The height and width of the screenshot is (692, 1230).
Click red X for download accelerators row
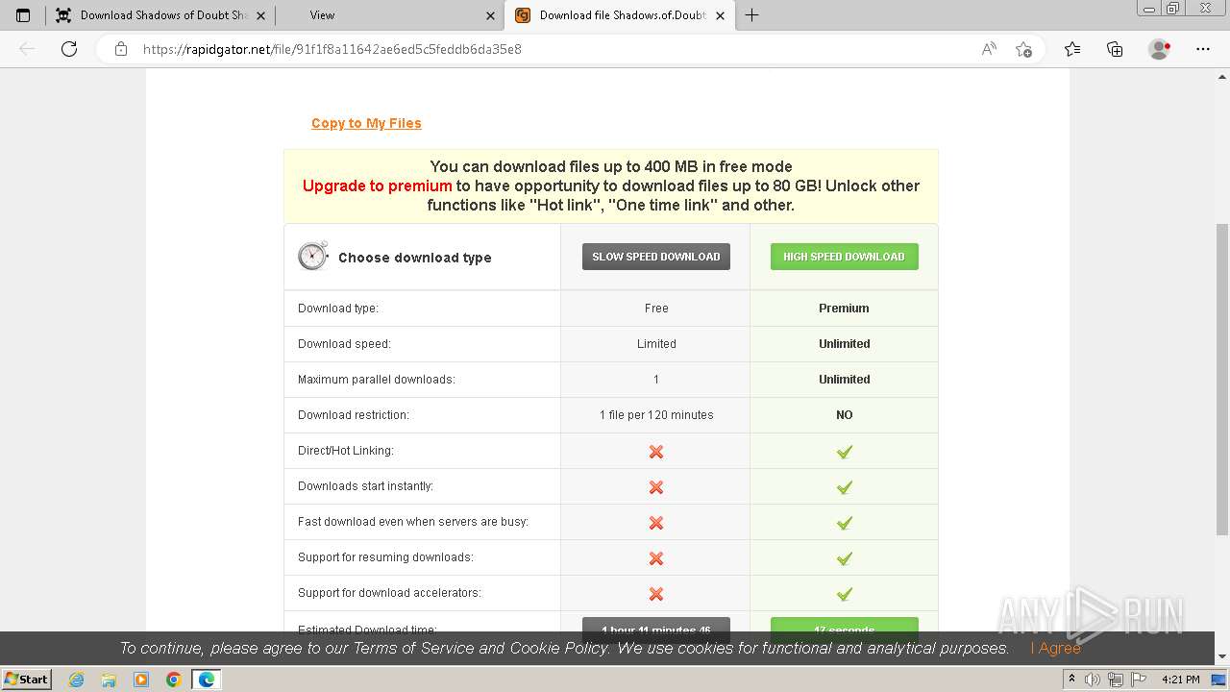[x=656, y=594]
